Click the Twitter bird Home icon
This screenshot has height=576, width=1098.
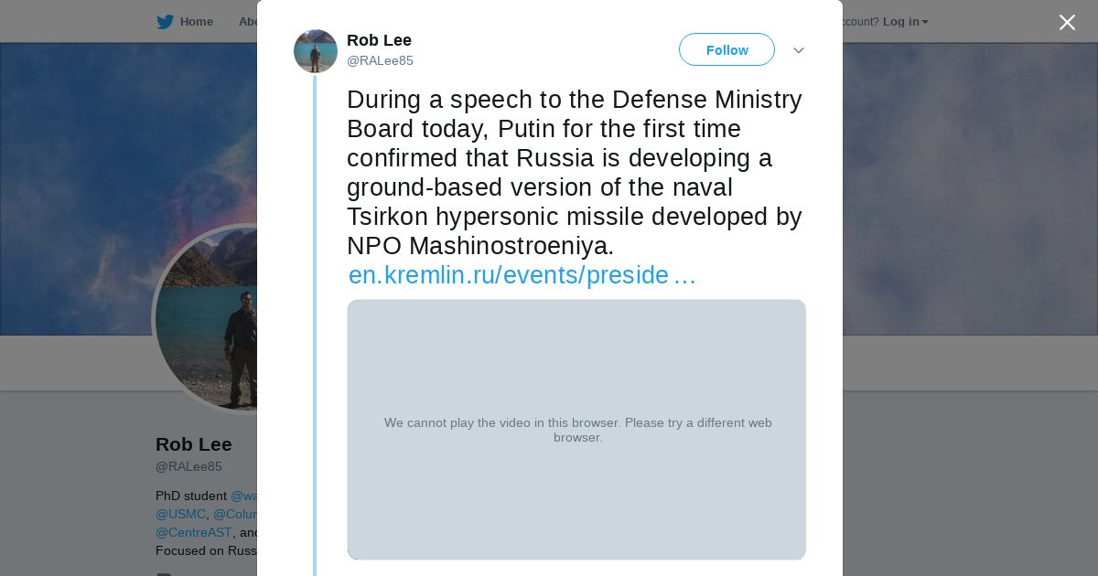[x=165, y=22]
